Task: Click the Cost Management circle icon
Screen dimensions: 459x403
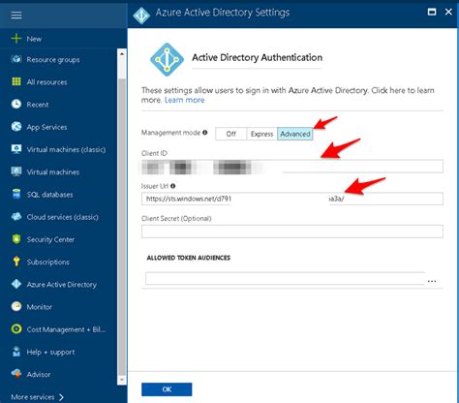Action: [x=16, y=328]
